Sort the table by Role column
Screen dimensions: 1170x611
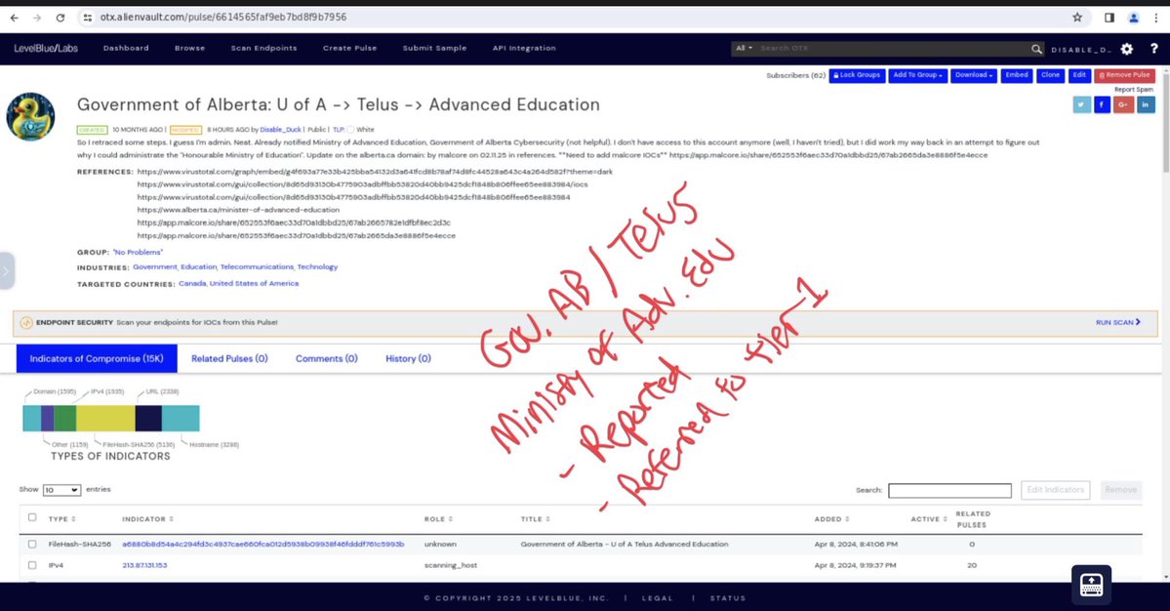[439, 519]
